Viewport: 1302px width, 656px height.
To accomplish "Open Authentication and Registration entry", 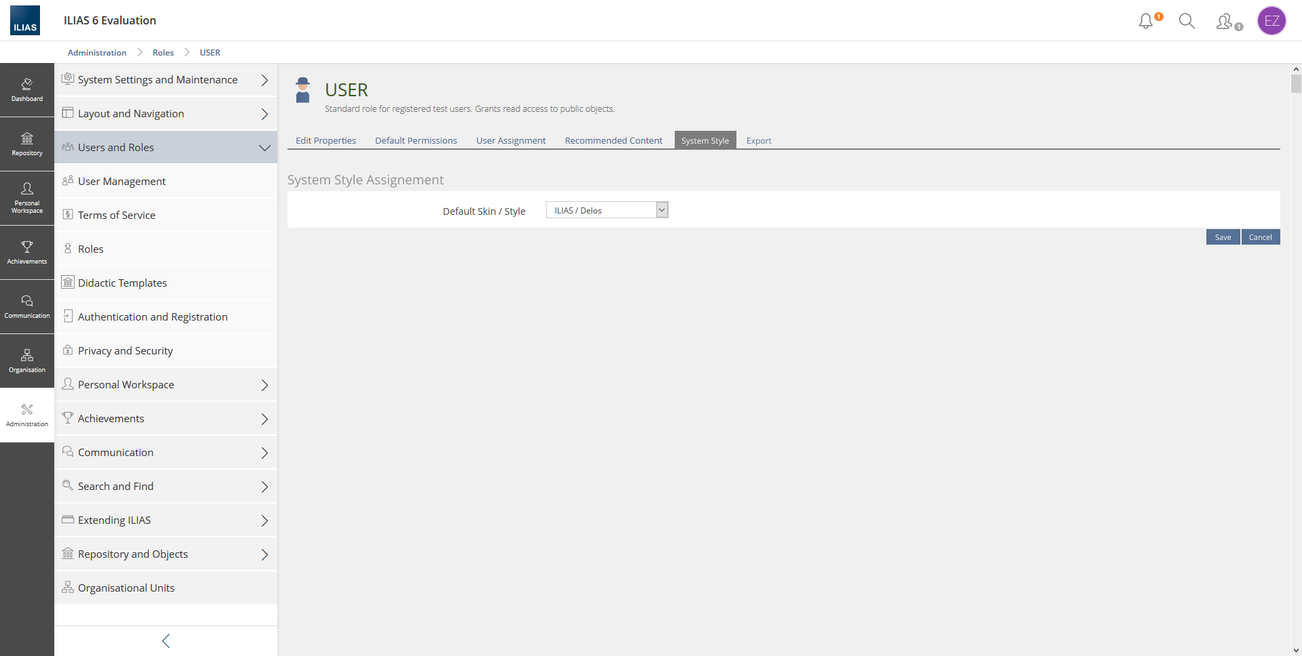I will coord(166,316).
